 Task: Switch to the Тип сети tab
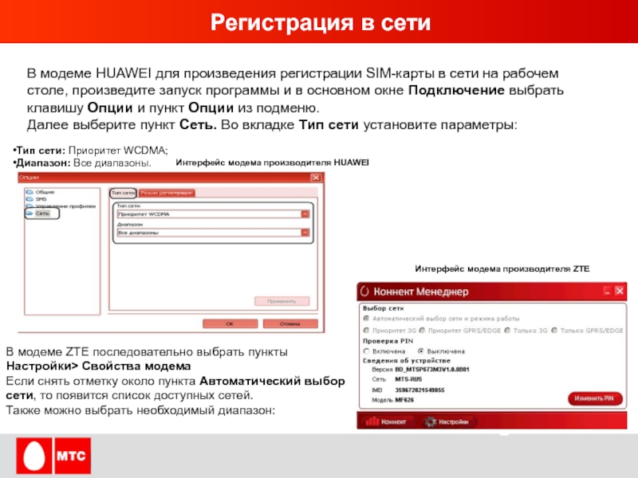(x=123, y=193)
